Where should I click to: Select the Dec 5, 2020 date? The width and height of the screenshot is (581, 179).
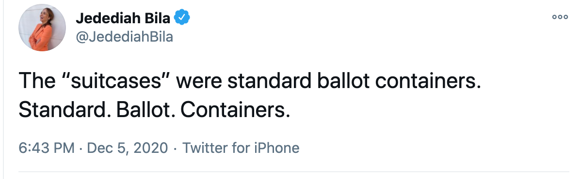point(127,148)
